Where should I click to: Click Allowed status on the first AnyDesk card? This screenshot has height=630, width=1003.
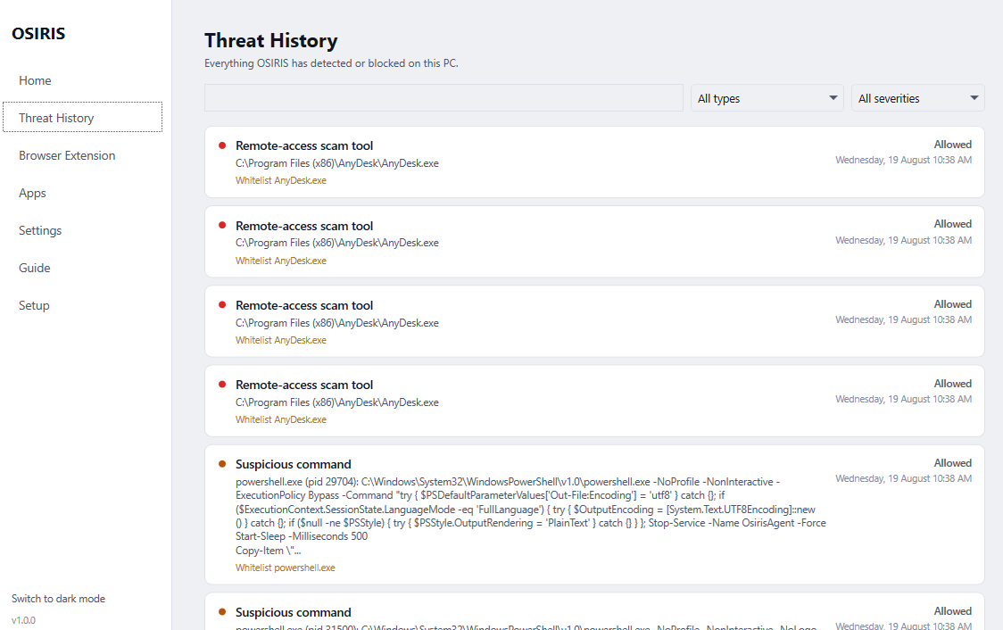pyautogui.click(x=952, y=145)
